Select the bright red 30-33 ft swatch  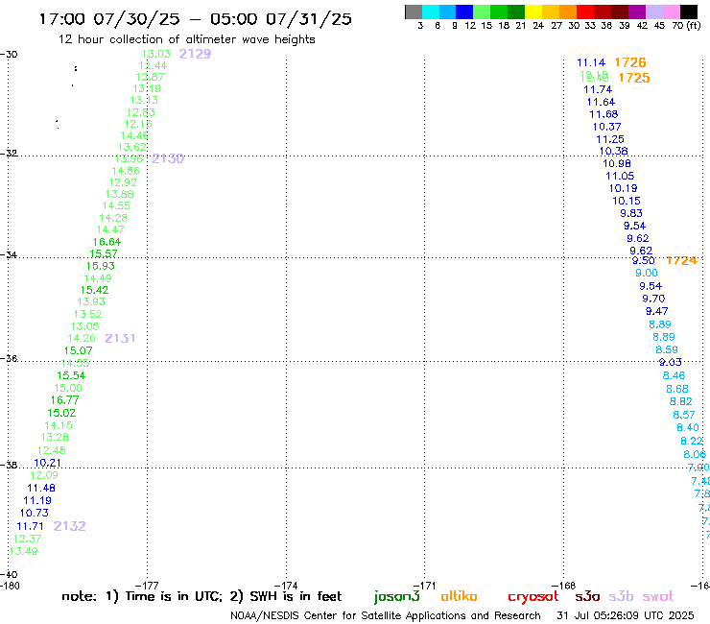pyautogui.click(x=585, y=12)
